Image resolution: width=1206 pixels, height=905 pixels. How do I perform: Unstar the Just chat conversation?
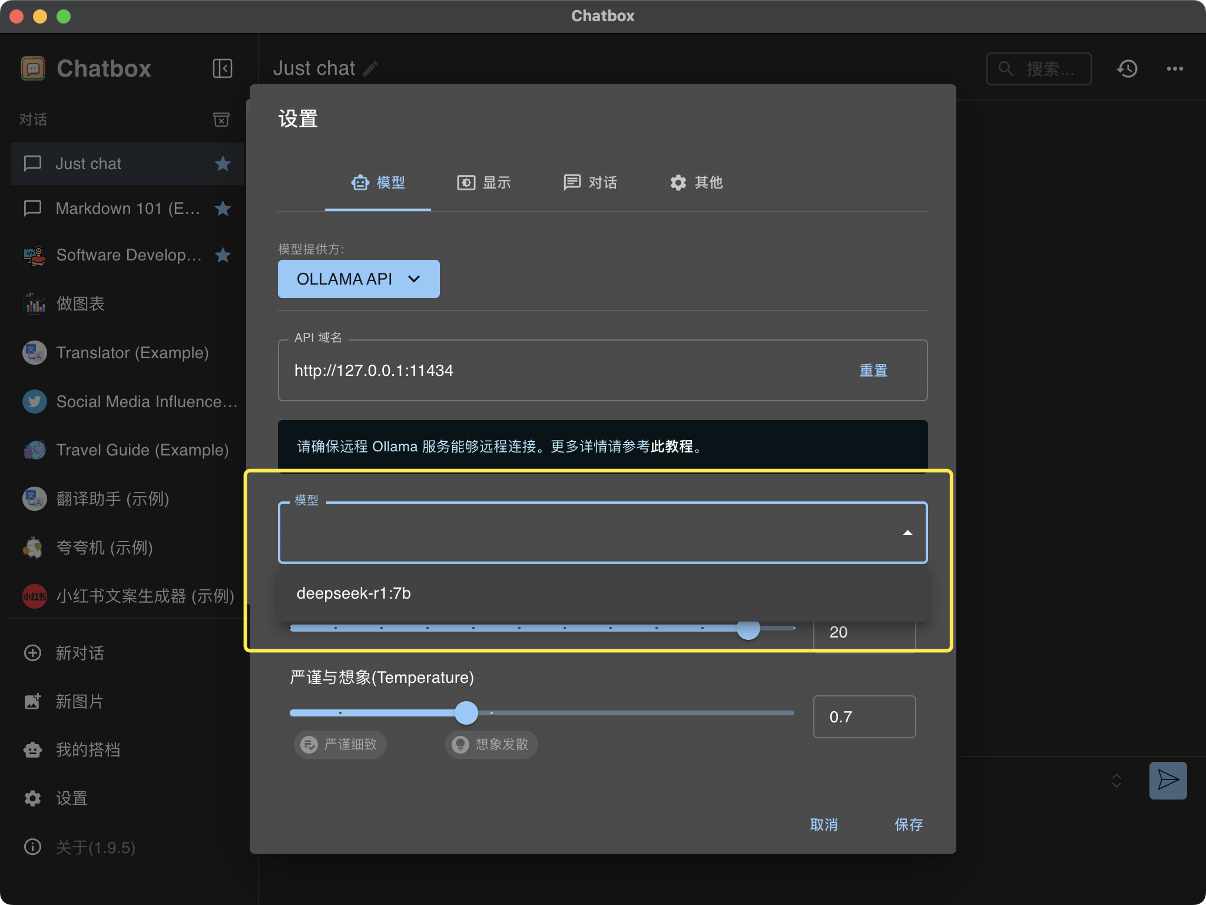pyautogui.click(x=223, y=164)
